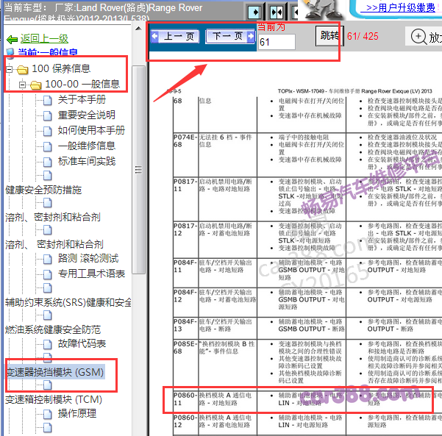Open the 当前:一般信息 link
Image resolution: width=442 pixels, height=436 pixels.
[x=48, y=52]
